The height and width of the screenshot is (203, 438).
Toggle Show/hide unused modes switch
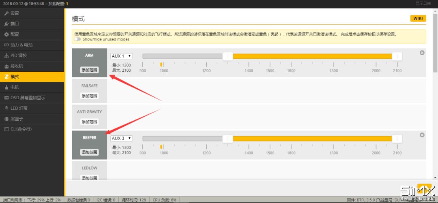pos(77,39)
